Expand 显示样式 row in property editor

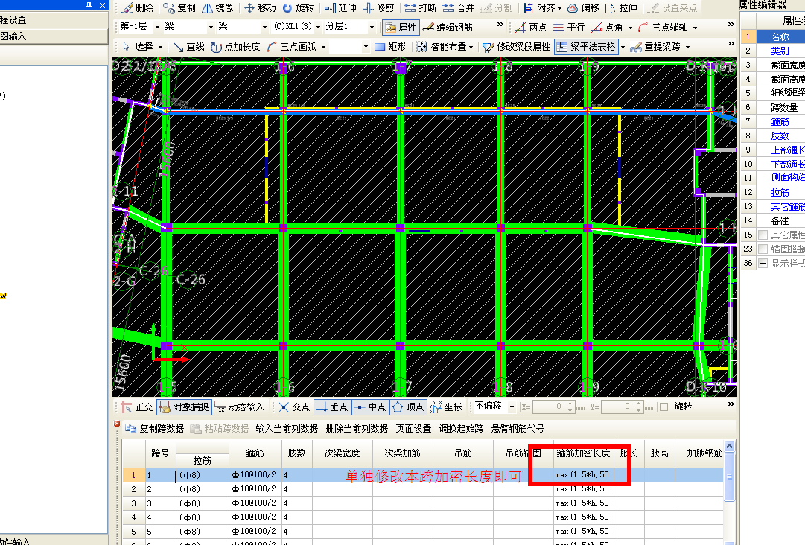click(x=763, y=264)
